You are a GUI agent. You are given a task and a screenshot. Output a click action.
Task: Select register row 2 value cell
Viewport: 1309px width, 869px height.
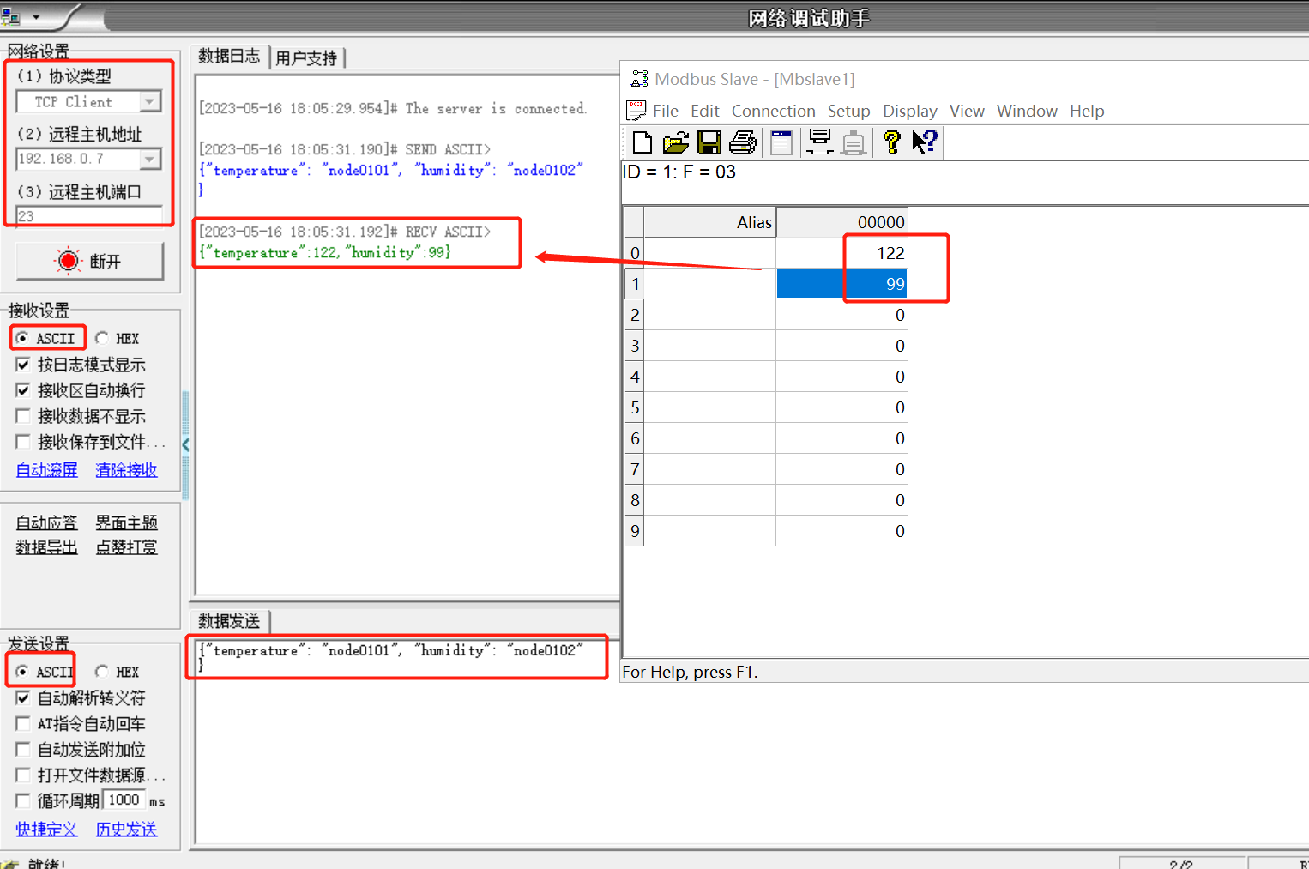point(841,315)
